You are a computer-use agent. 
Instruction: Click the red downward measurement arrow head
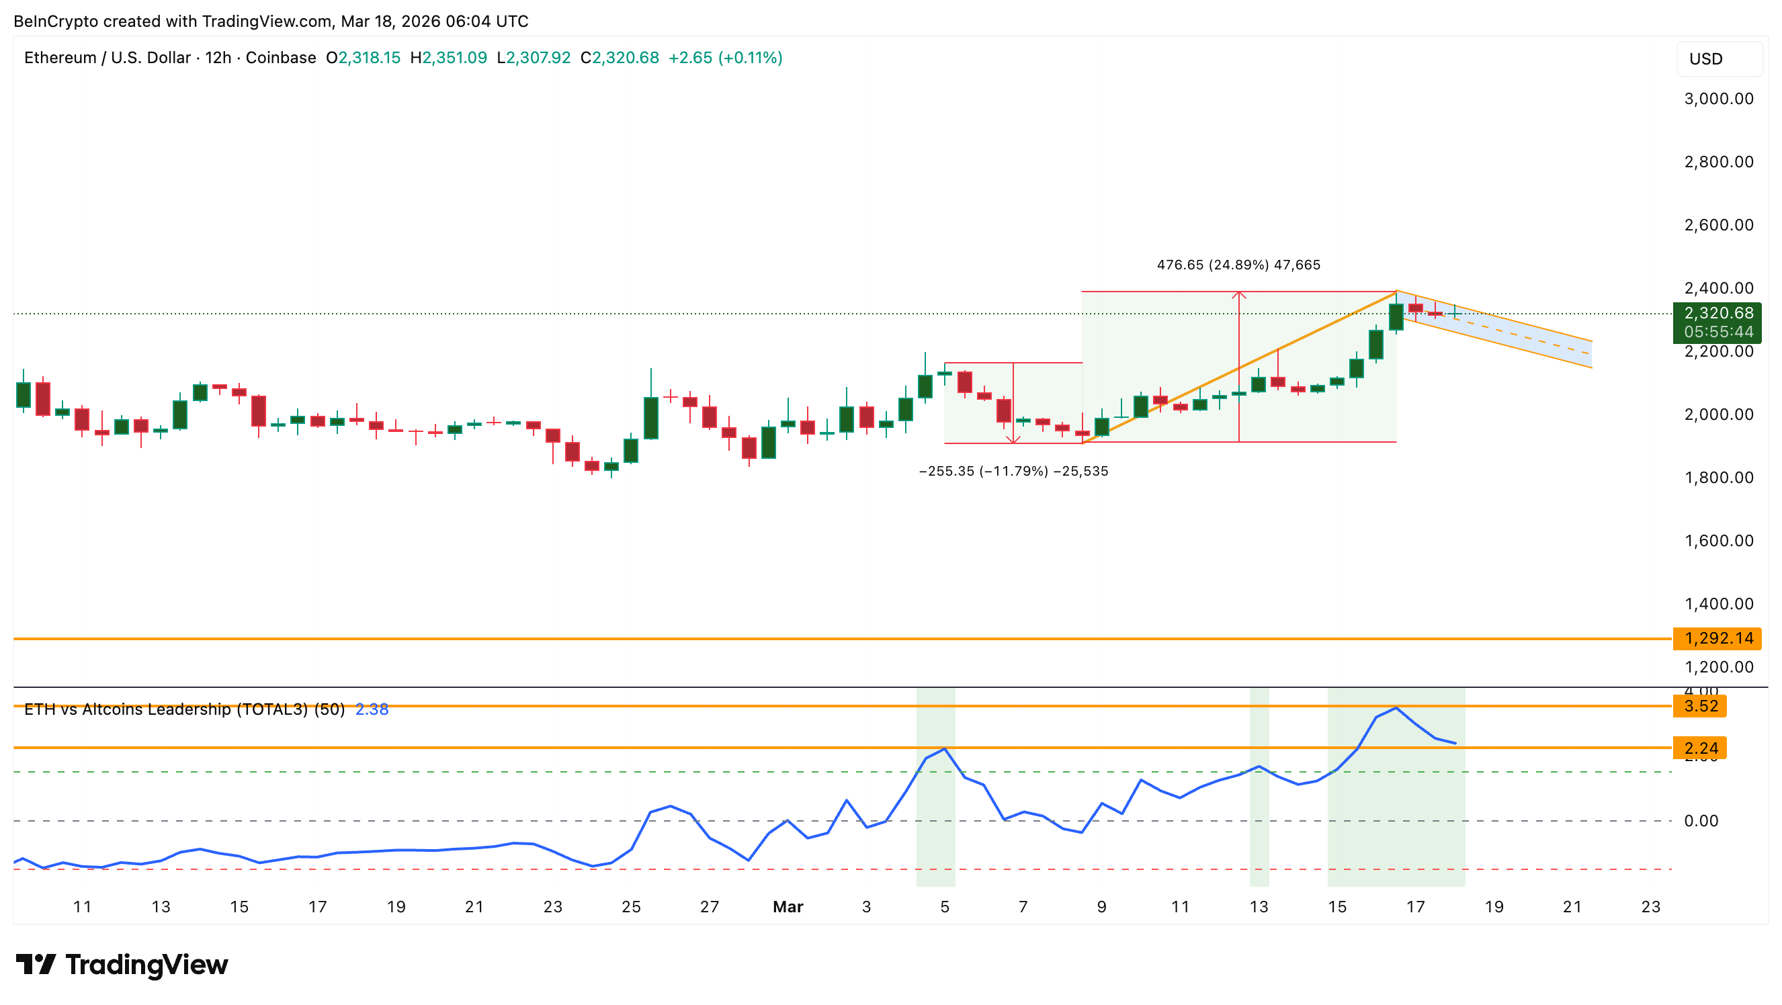click(x=1013, y=439)
